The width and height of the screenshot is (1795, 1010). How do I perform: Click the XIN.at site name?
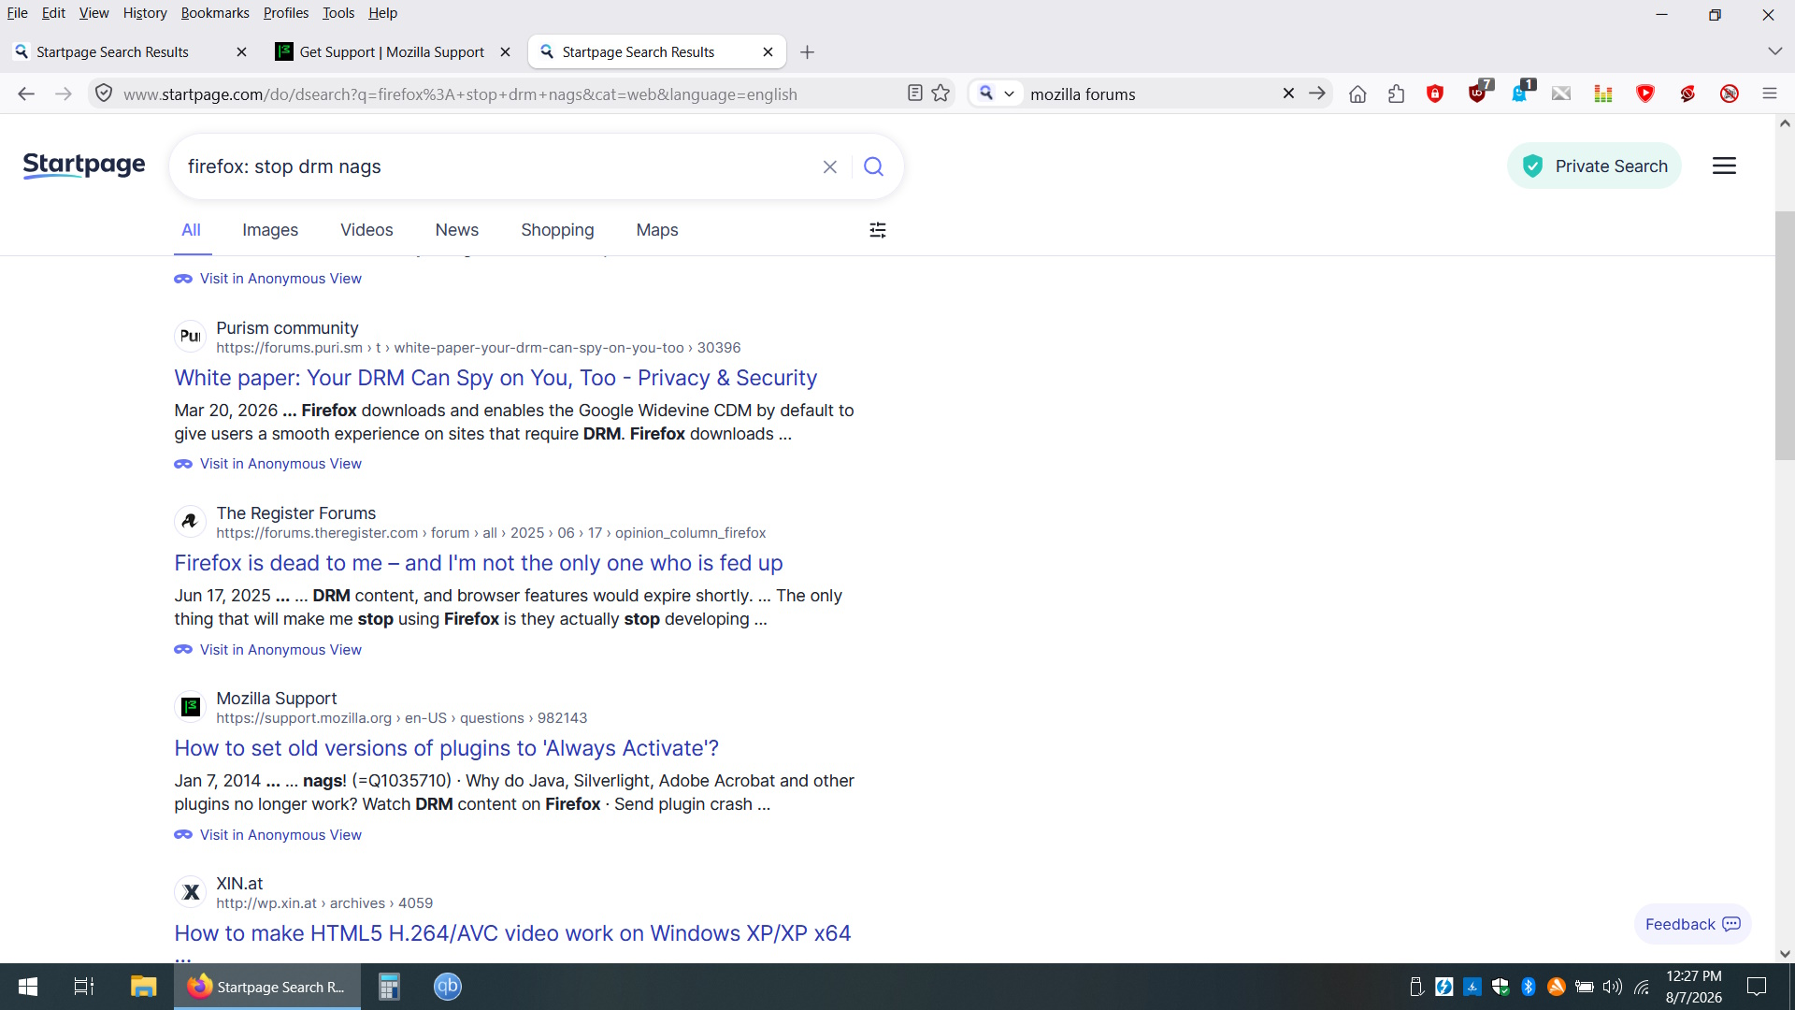coord(239,884)
